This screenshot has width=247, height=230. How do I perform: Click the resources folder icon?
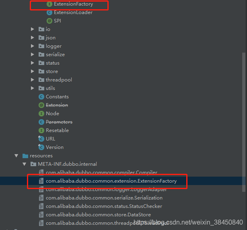tap(25, 156)
